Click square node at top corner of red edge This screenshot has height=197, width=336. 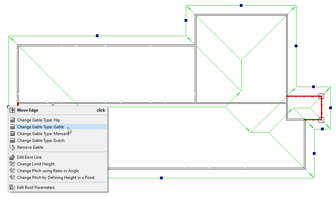click(x=321, y=96)
